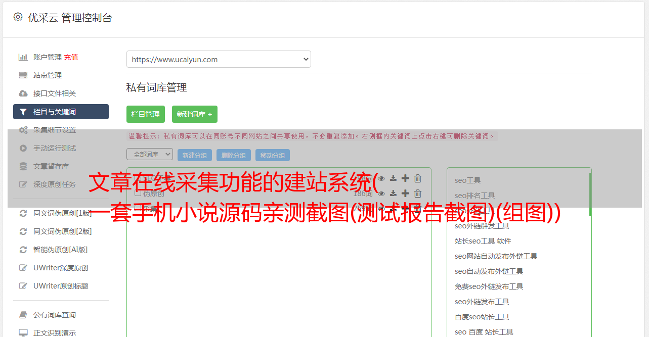The width and height of the screenshot is (649, 337).
Task: Click the cloud upload icon for 接口文件相关
Action: pyautogui.click(x=23, y=93)
